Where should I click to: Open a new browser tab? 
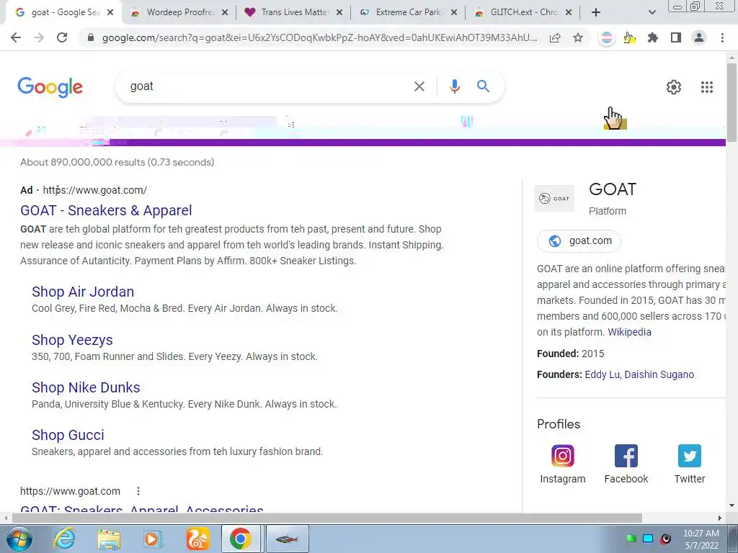tap(596, 12)
